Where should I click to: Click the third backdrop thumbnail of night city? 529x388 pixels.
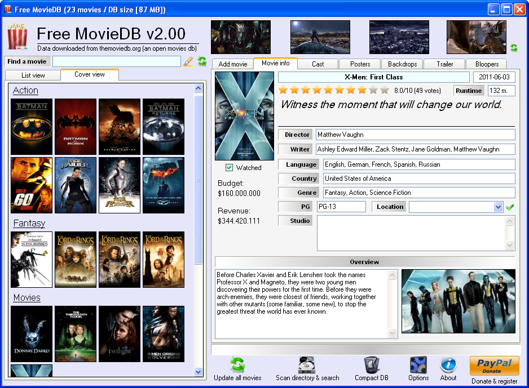coord(399,37)
